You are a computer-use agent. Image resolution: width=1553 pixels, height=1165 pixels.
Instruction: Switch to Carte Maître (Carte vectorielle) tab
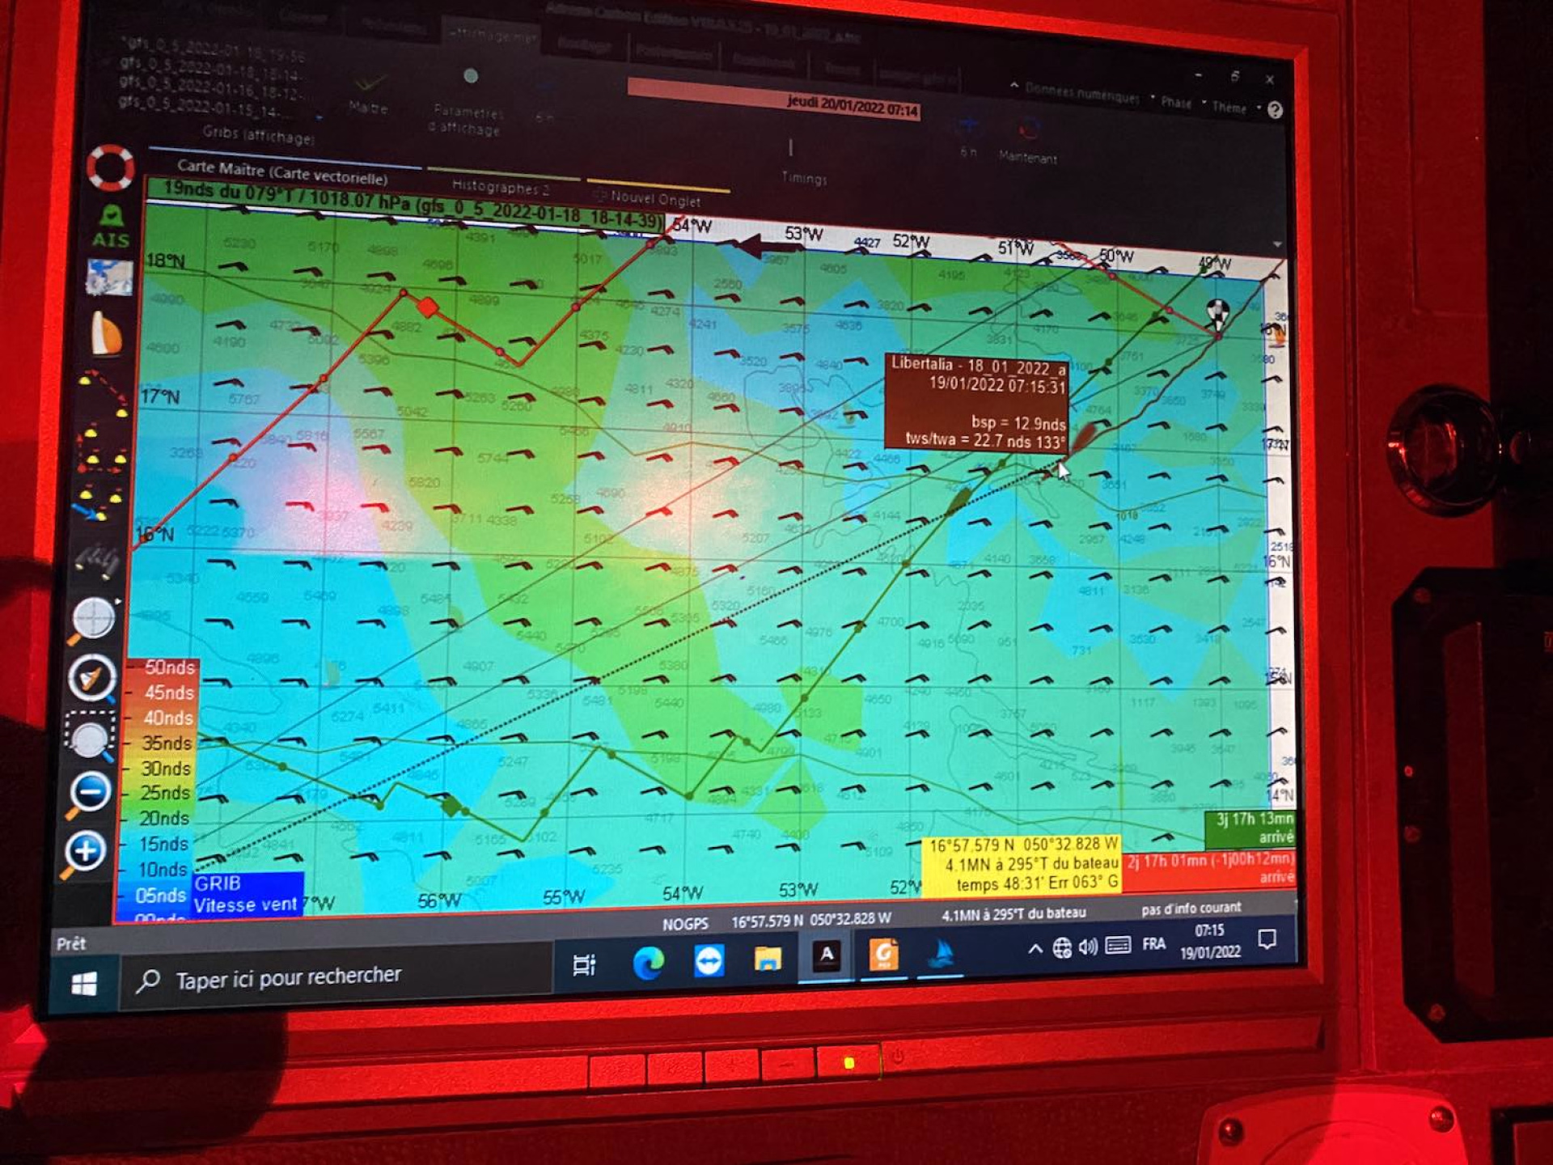[x=281, y=172]
